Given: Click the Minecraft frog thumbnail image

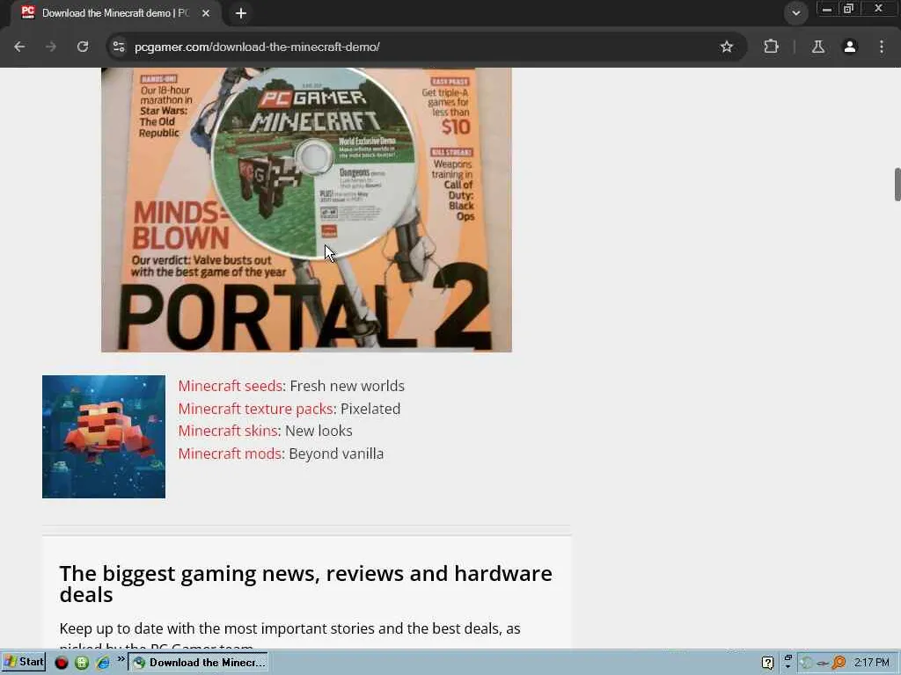Looking at the screenshot, I should [104, 437].
